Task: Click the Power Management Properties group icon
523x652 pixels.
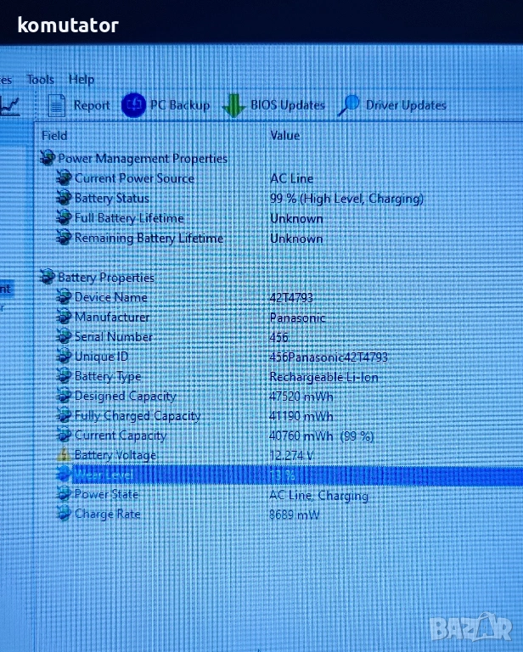Action: point(48,159)
